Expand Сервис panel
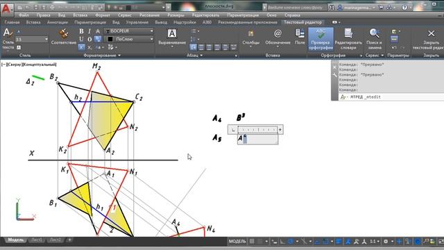The width and height of the screenshot is (444, 250). coord(375,56)
